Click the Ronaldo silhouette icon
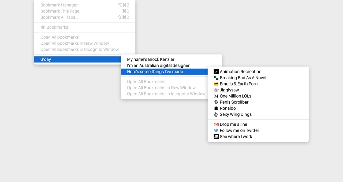This screenshot has width=343, height=182. (216, 108)
